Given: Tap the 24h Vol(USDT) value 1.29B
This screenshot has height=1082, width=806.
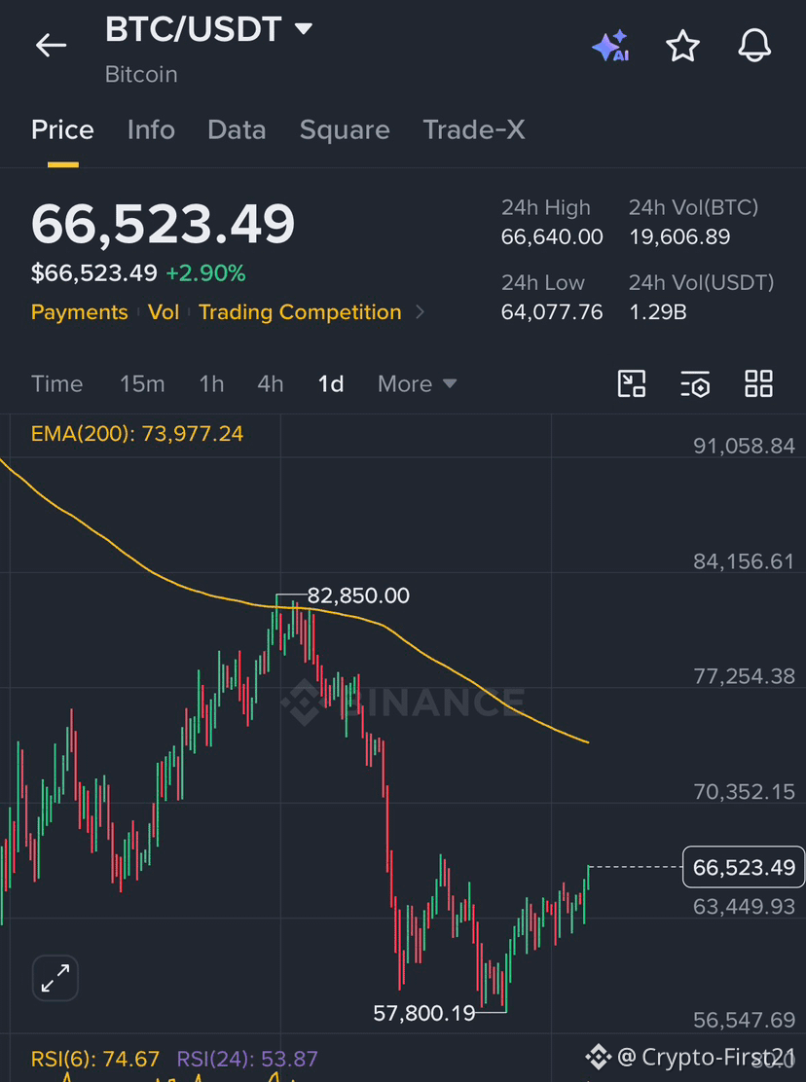Looking at the screenshot, I should point(658,312).
